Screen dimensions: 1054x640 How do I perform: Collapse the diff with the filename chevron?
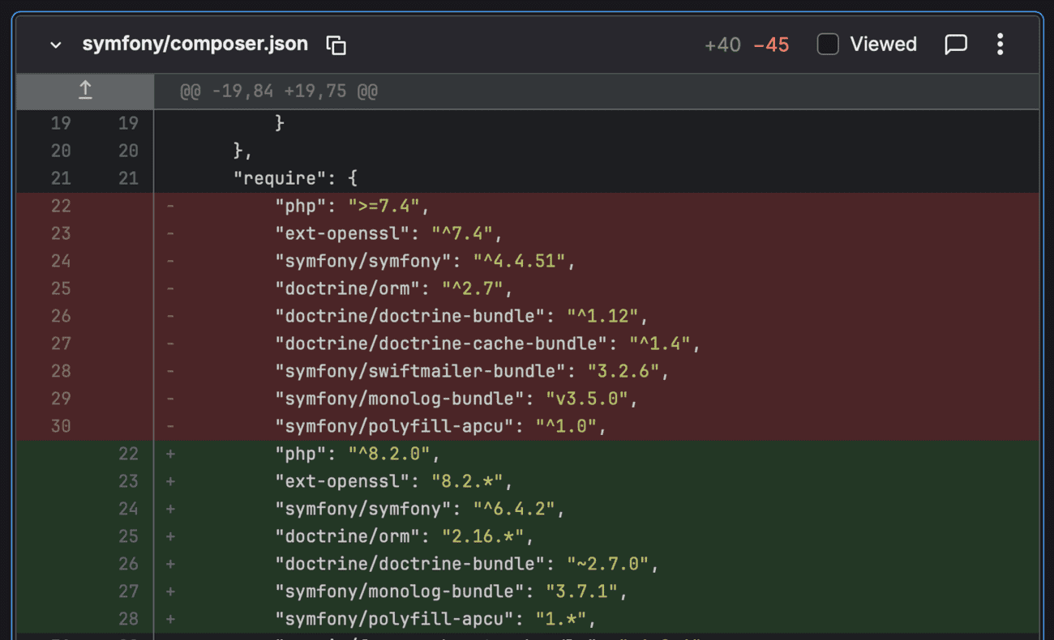click(x=55, y=45)
